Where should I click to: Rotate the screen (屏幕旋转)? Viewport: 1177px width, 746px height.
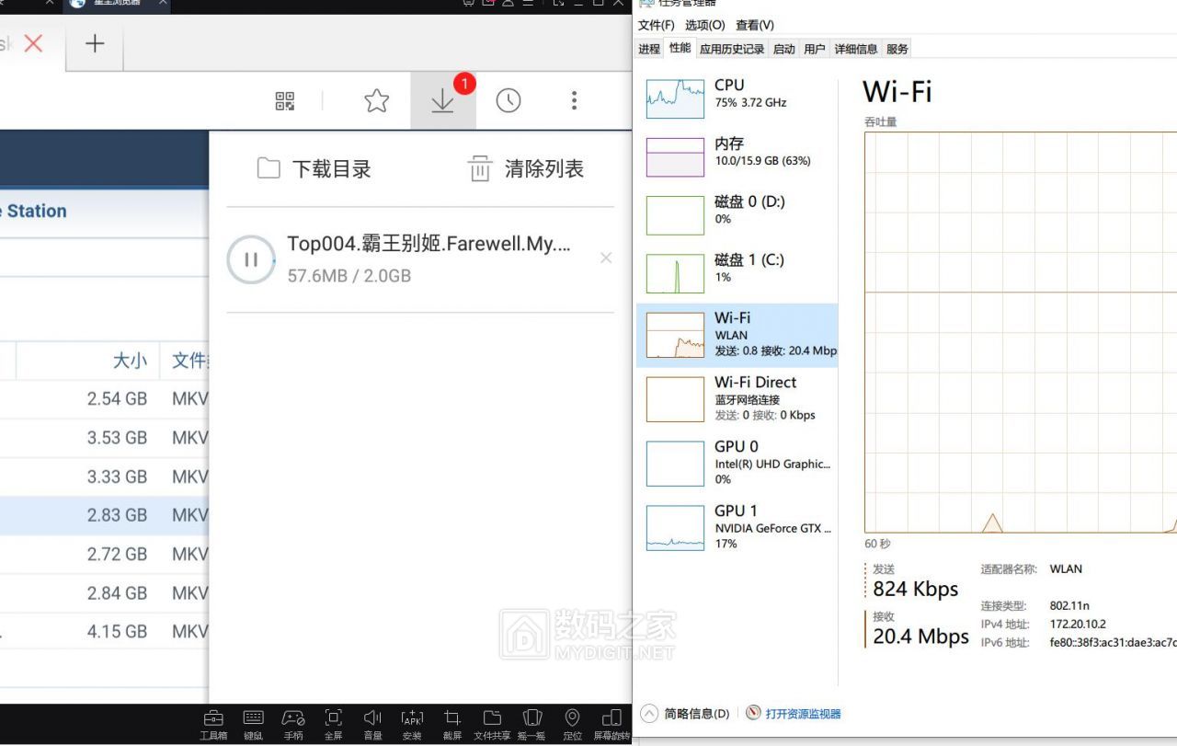(611, 724)
